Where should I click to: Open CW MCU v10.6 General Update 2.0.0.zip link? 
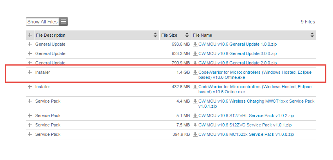coord(238,63)
